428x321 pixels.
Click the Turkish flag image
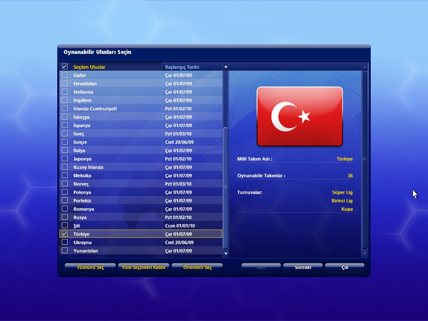[300, 117]
